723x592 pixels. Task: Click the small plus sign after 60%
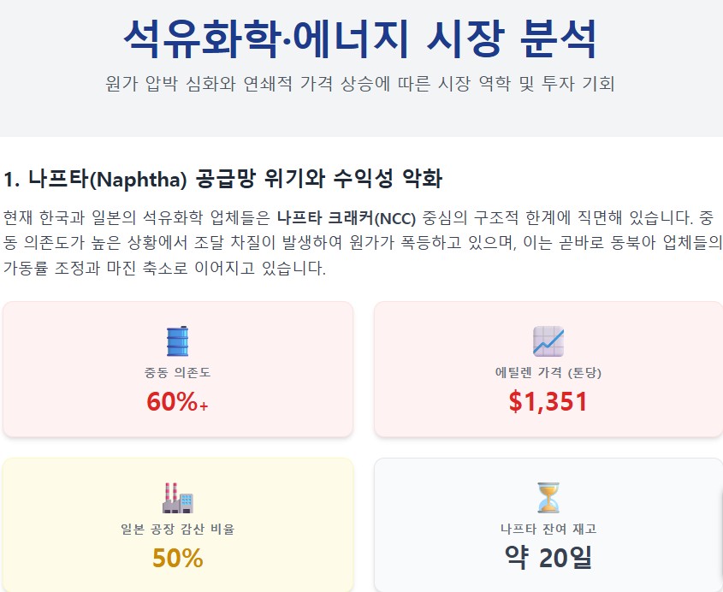pyautogui.click(x=204, y=406)
